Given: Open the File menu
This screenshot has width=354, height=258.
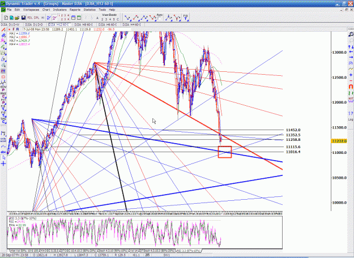Looking at the screenshot, I should tap(9, 10).
